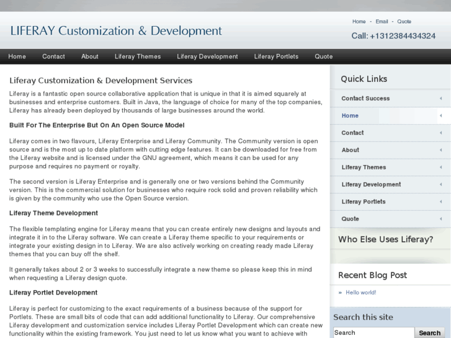Screen dimensions: 451x338
Task: Open the Hello world! blog post
Action: pyautogui.click(x=361, y=293)
